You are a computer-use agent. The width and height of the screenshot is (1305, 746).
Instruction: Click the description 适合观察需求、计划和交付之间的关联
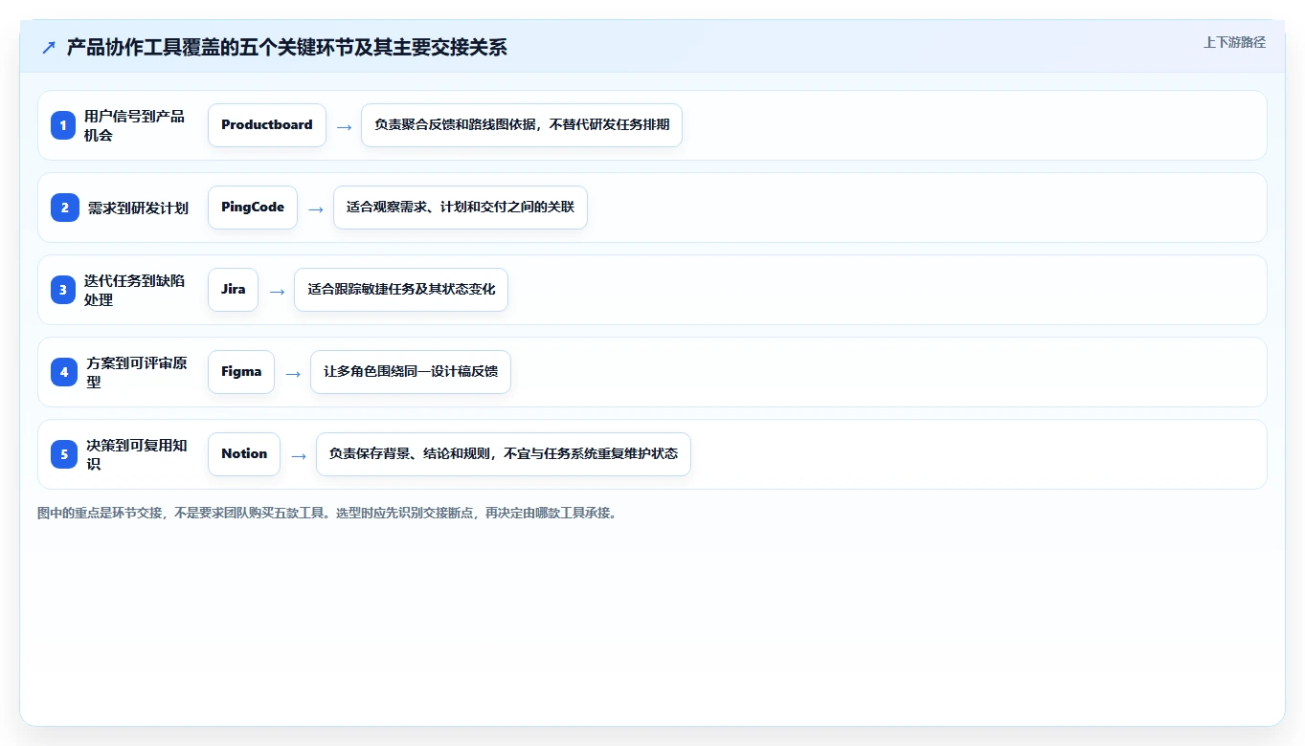tap(461, 208)
